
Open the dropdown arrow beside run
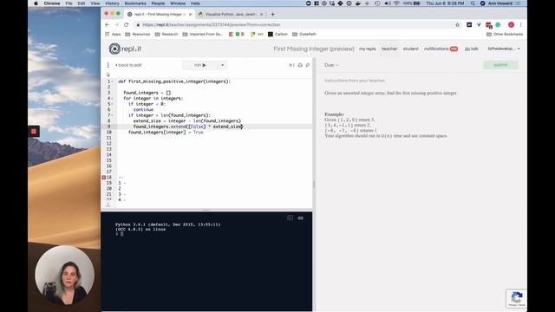tap(222, 65)
